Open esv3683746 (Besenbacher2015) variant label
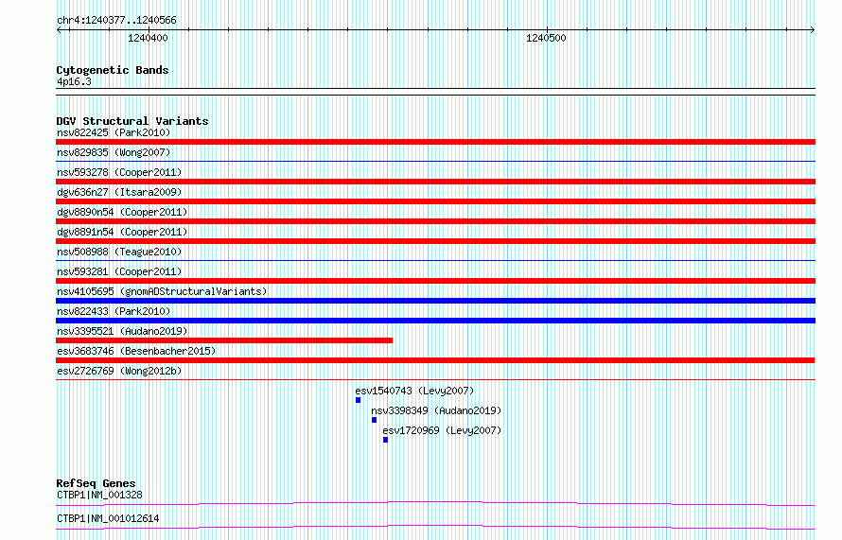This screenshot has height=540, width=842. tap(136, 351)
